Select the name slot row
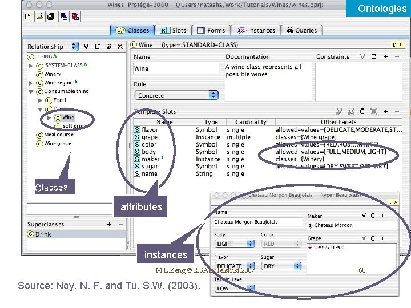 (x=267, y=173)
